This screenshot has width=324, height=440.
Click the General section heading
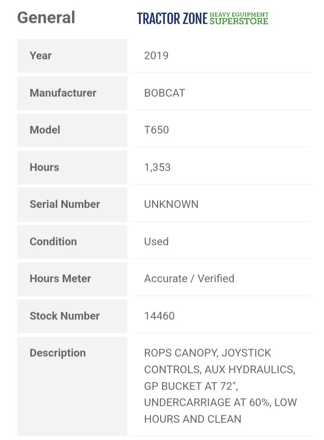click(46, 18)
